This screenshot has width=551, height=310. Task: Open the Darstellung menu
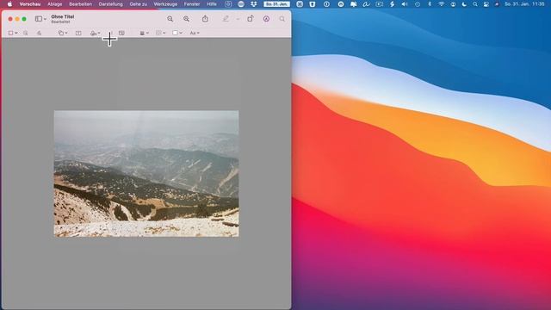coord(111,4)
